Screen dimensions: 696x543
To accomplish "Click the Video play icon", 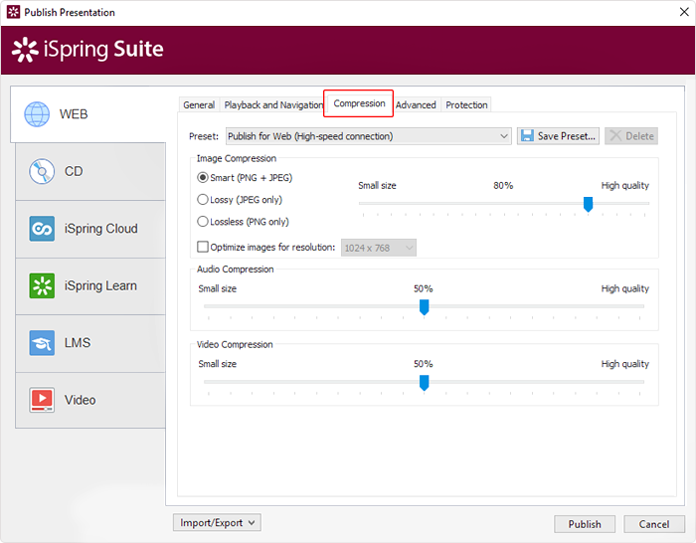I will click(42, 400).
